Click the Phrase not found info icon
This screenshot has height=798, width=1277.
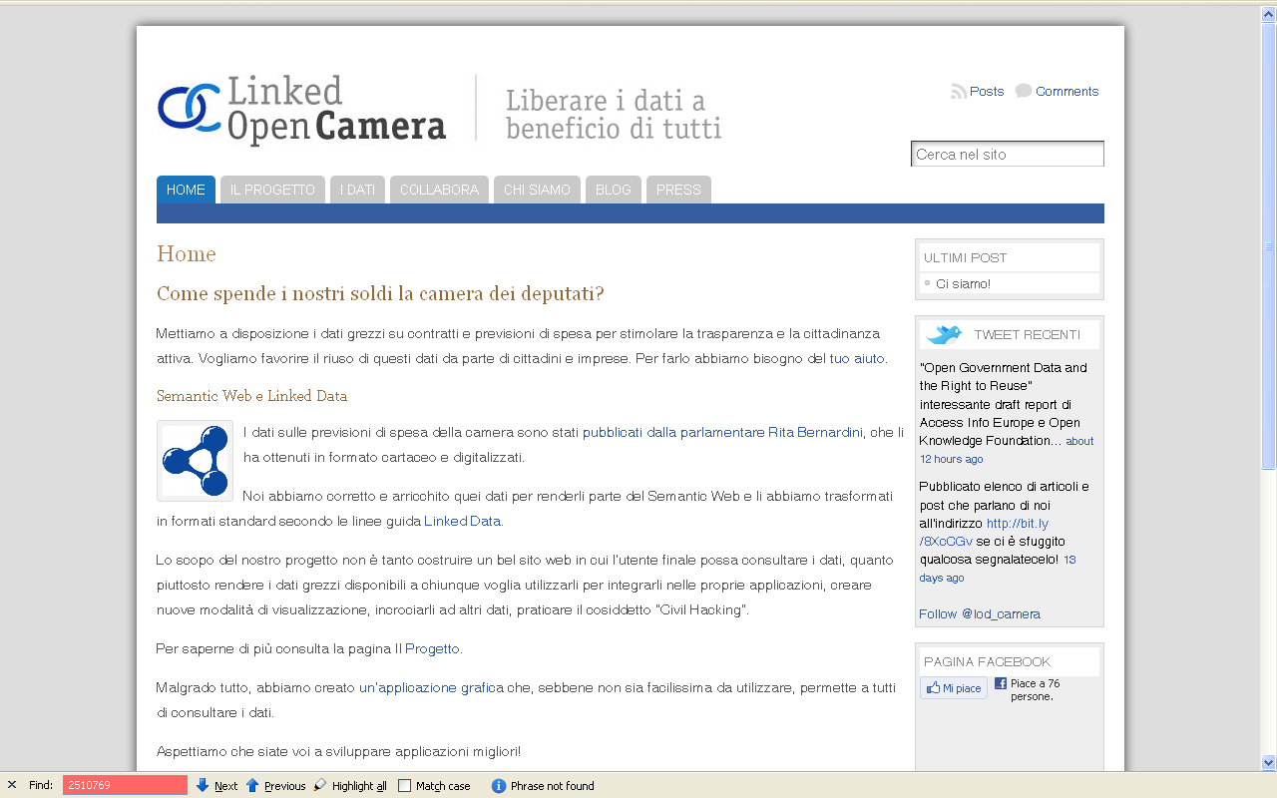coord(499,786)
